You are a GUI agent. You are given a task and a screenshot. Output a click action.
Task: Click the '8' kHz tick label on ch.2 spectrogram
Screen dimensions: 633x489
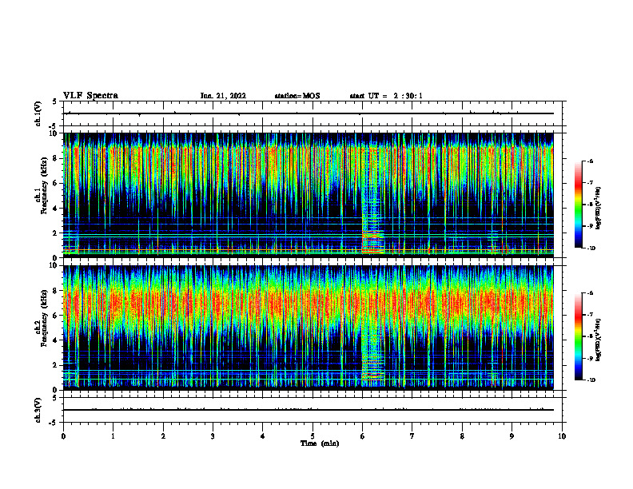click(x=55, y=291)
